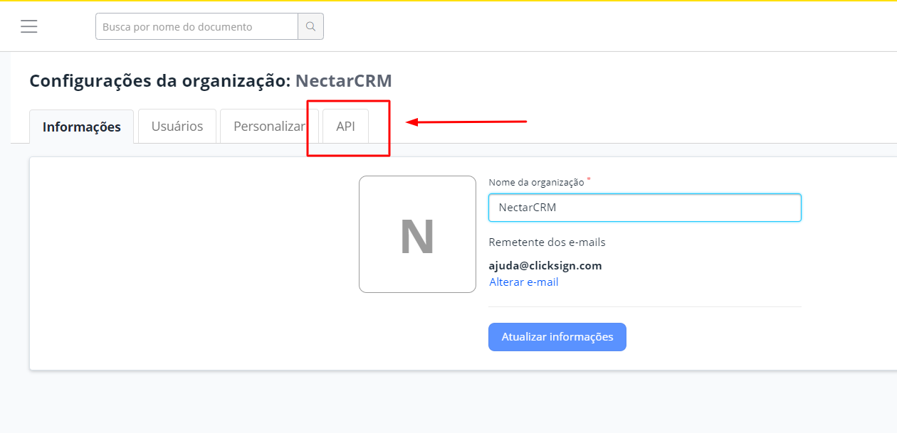Edit the Nome da organização field
The width and height of the screenshot is (897, 433).
645,208
